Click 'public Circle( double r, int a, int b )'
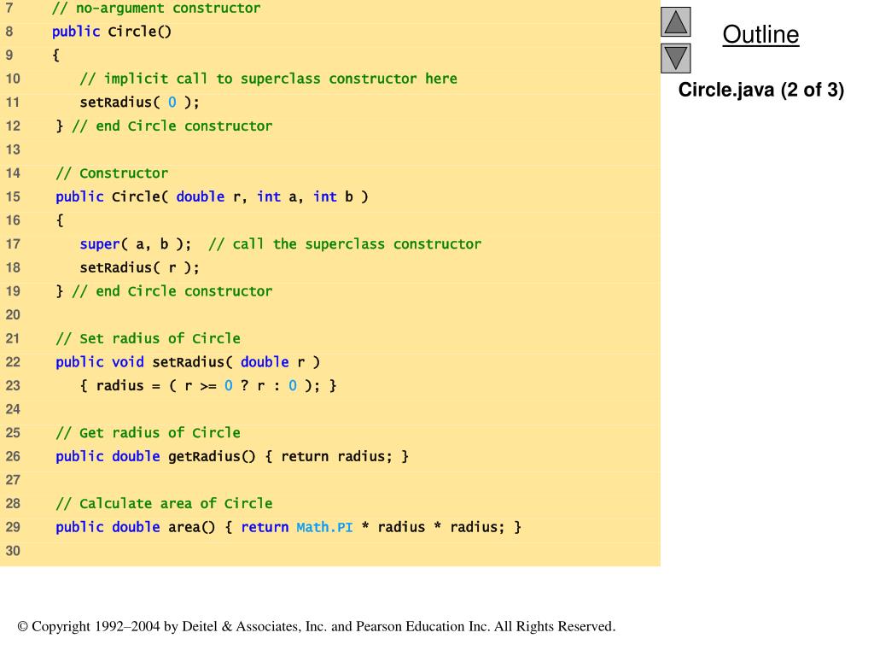Viewport: 874px width, 656px height. tap(212, 197)
